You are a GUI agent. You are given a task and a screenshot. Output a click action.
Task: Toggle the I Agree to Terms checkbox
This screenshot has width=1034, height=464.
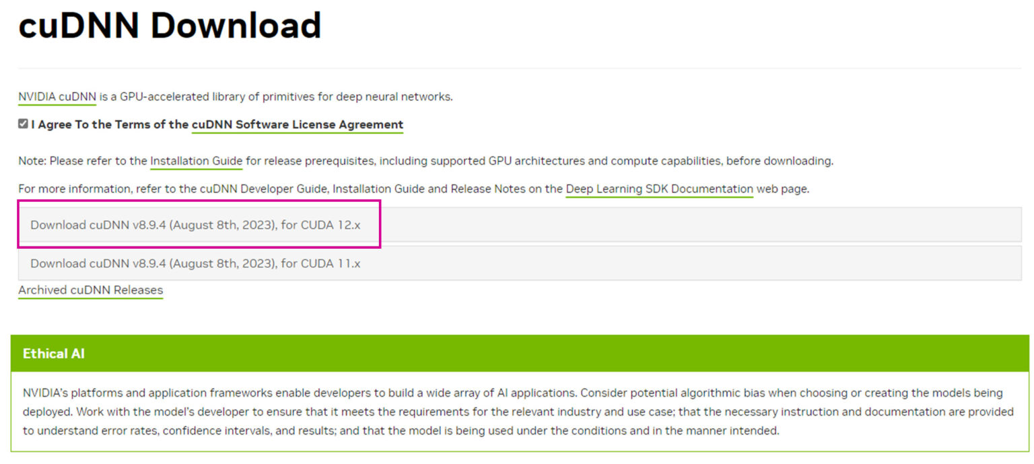click(x=23, y=124)
